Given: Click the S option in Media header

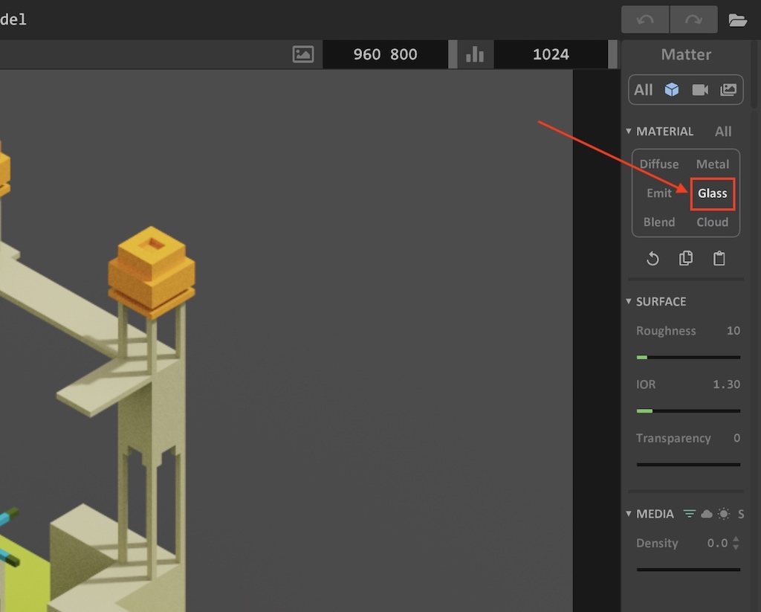Looking at the screenshot, I should tap(741, 514).
